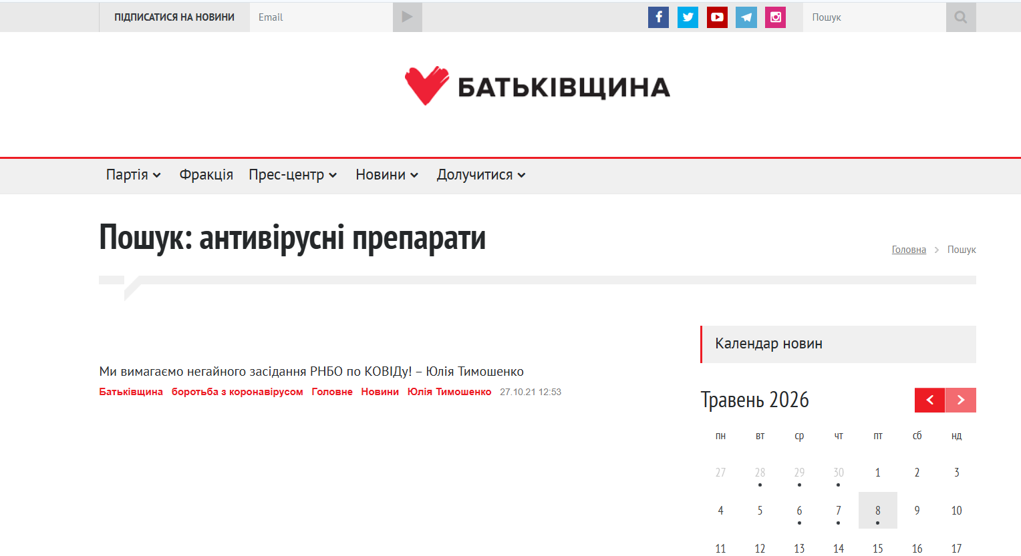
Task: Select April 30 in the calendar
Action: click(839, 473)
